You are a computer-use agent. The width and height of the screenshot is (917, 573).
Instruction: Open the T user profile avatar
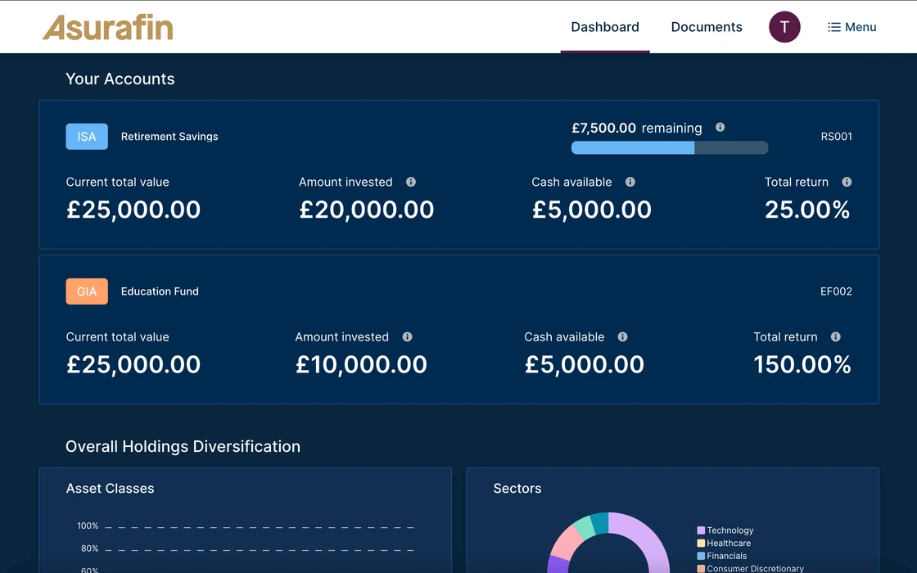[x=784, y=27]
